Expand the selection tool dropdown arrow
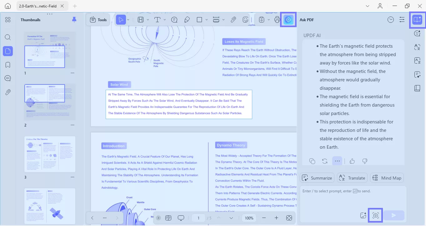Viewport: 426px width, 226px height. pos(128,20)
